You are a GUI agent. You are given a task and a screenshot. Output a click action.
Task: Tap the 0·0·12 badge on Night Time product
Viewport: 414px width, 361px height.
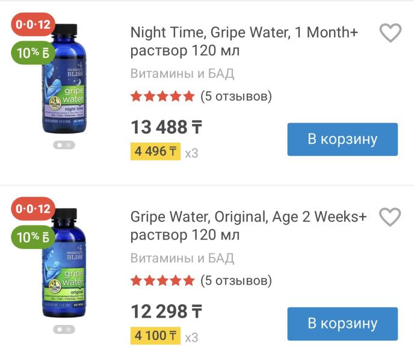[33, 25]
